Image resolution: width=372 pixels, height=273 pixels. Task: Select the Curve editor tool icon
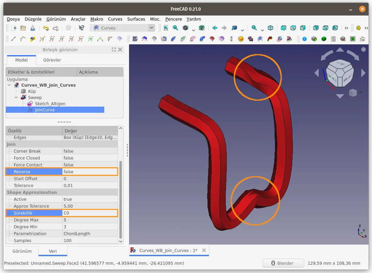tap(23, 39)
